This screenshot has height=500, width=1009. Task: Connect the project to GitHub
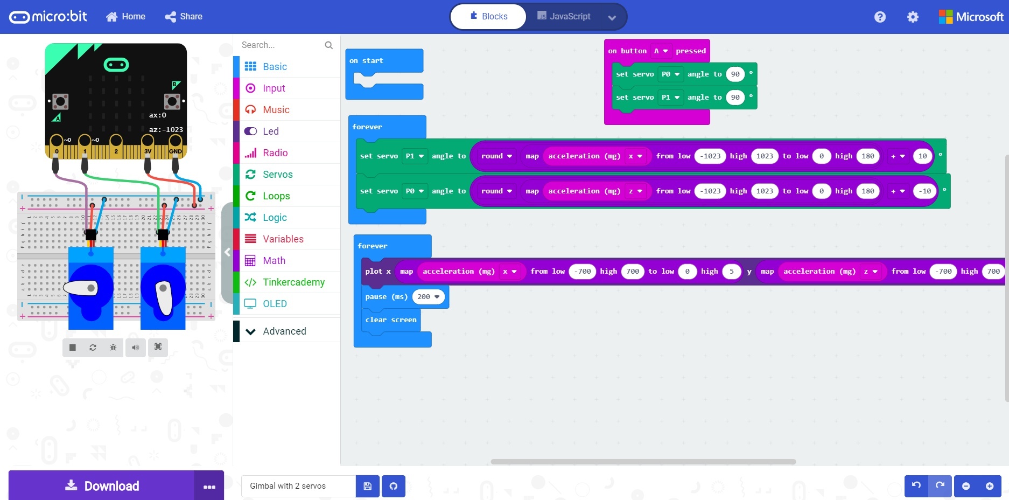[393, 486]
